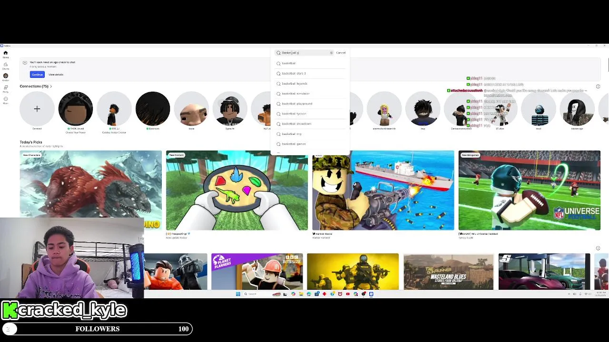Go to Home in Roblox sidebar
Viewport: 609px width, 342px height.
tap(6, 54)
